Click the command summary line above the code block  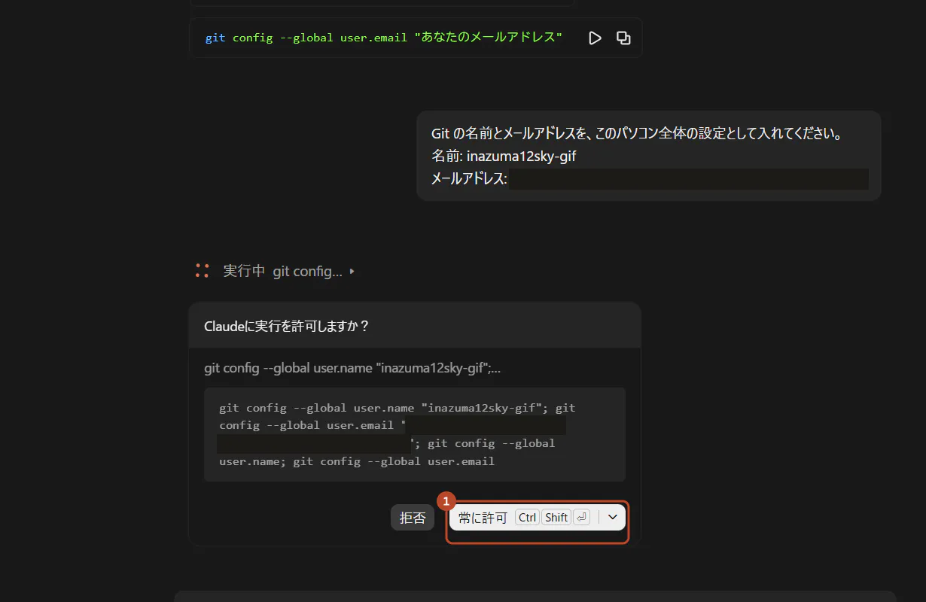[x=352, y=369]
